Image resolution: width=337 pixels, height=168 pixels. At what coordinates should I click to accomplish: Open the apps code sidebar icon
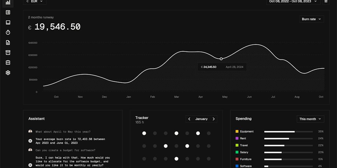8,63
